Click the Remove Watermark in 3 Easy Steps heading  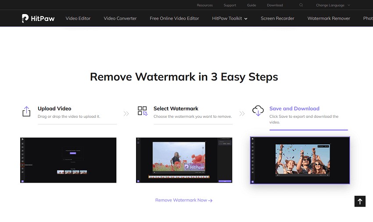pos(184,77)
